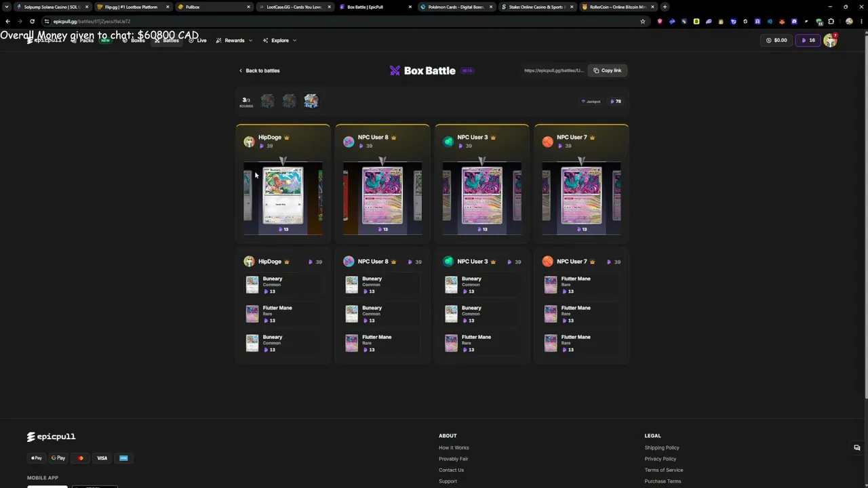This screenshot has width=868, height=488.
Task: Click HipDoge's avatar in the top battle card
Action: 249,141
